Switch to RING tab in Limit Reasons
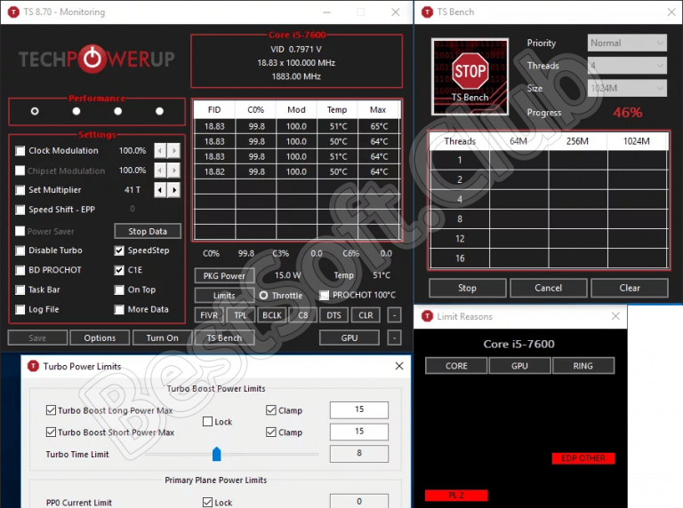The image size is (683, 508). pyautogui.click(x=583, y=366)
